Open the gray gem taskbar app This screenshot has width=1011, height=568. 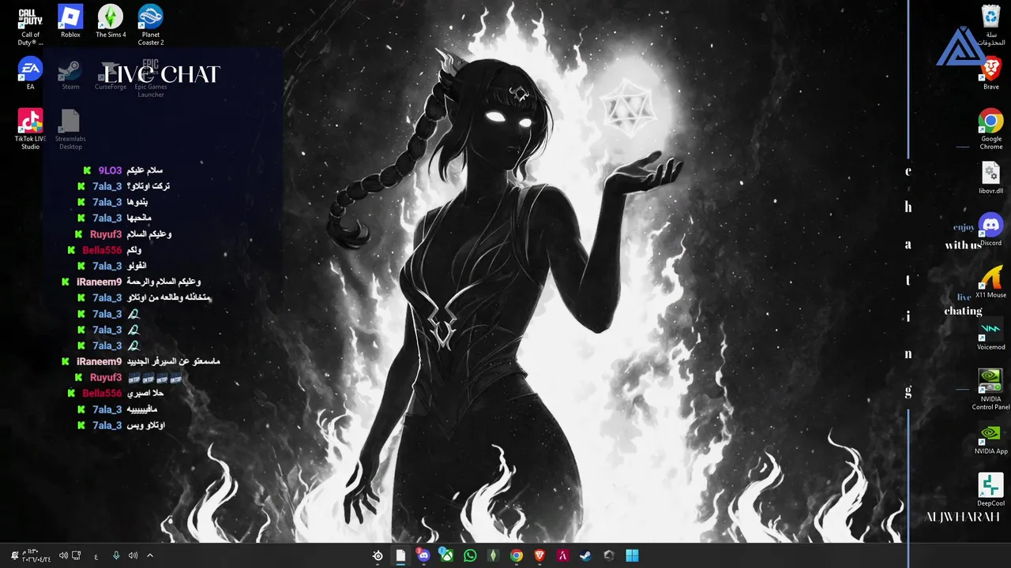tap(609, 555)
